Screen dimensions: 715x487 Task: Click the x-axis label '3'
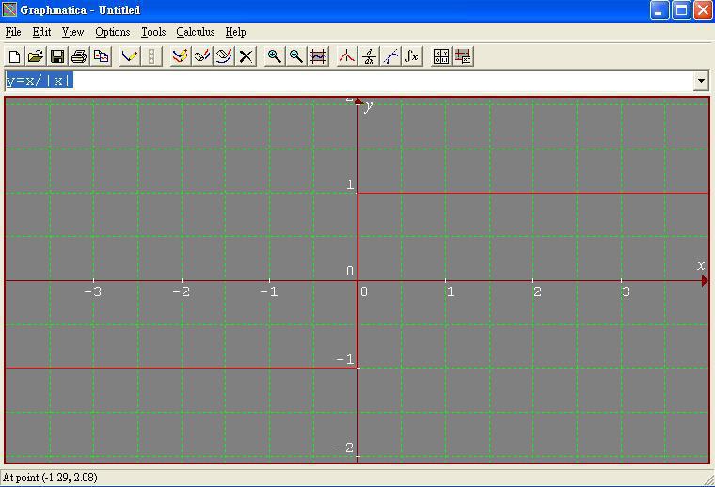pos(626,292)
